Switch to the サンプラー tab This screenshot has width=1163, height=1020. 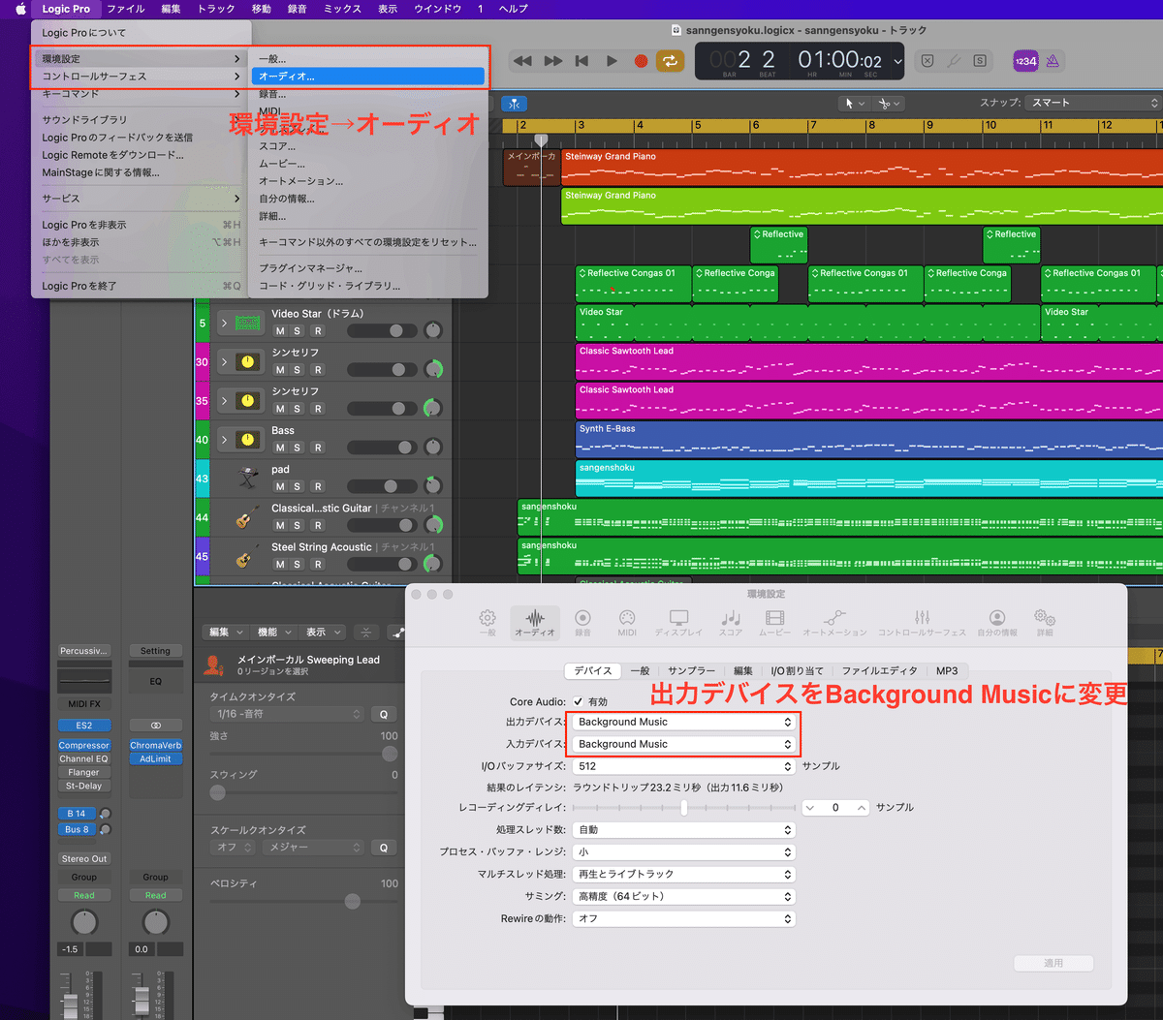(x=691, y=670)
